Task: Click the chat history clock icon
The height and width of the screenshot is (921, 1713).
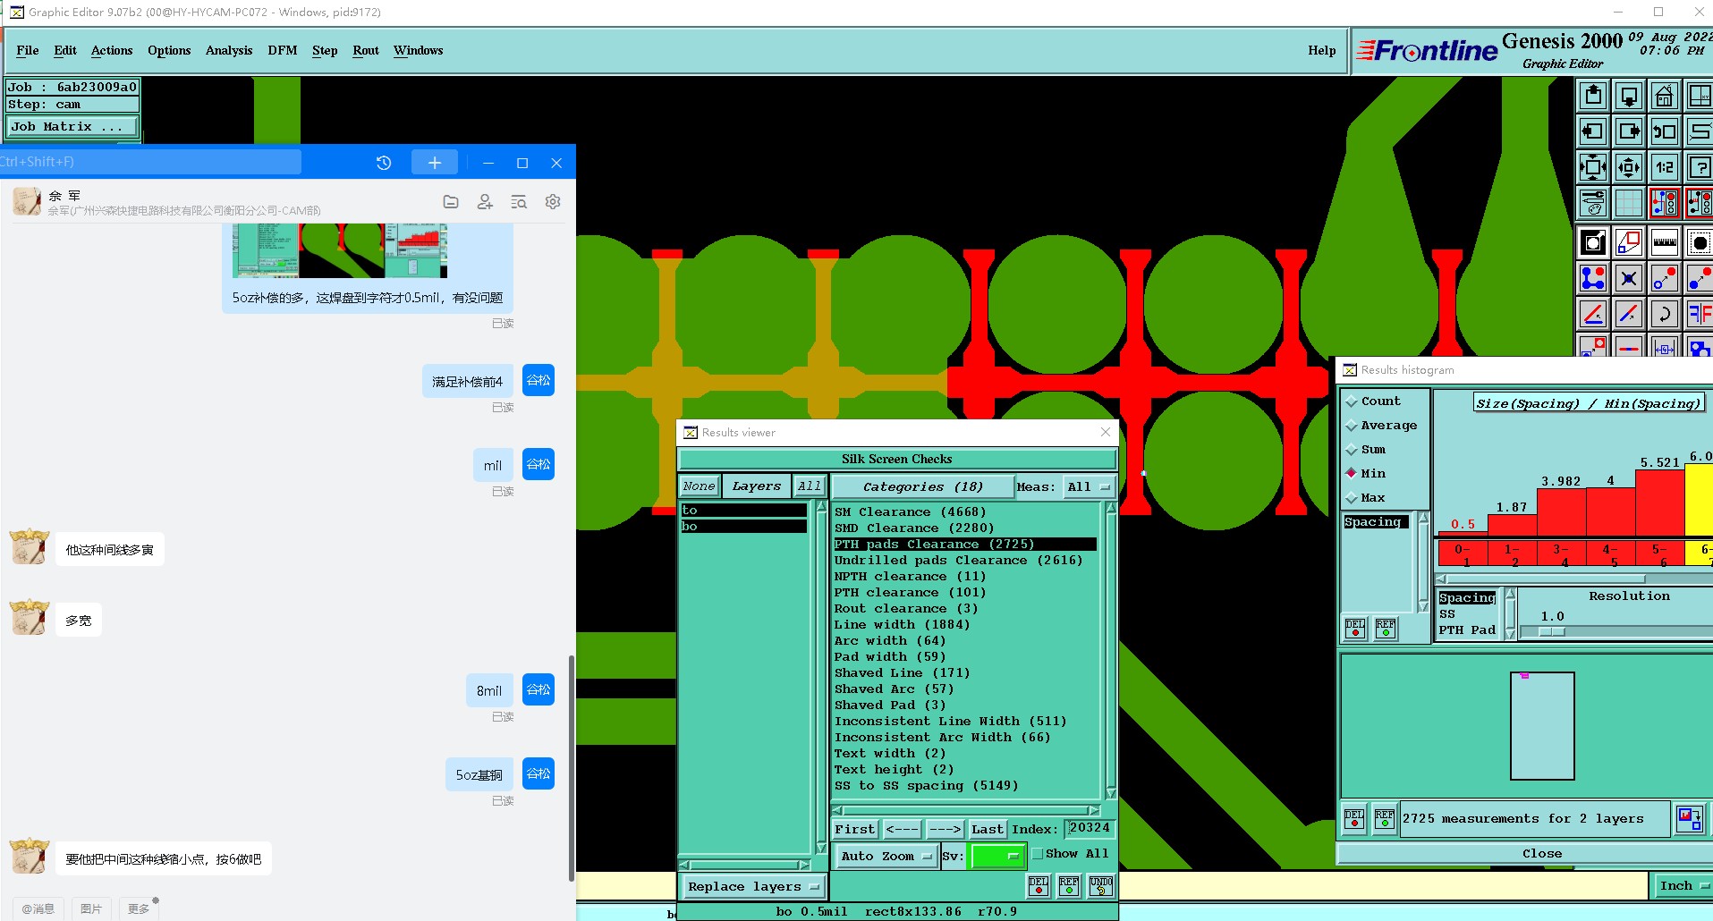Action: pos(384,163)
